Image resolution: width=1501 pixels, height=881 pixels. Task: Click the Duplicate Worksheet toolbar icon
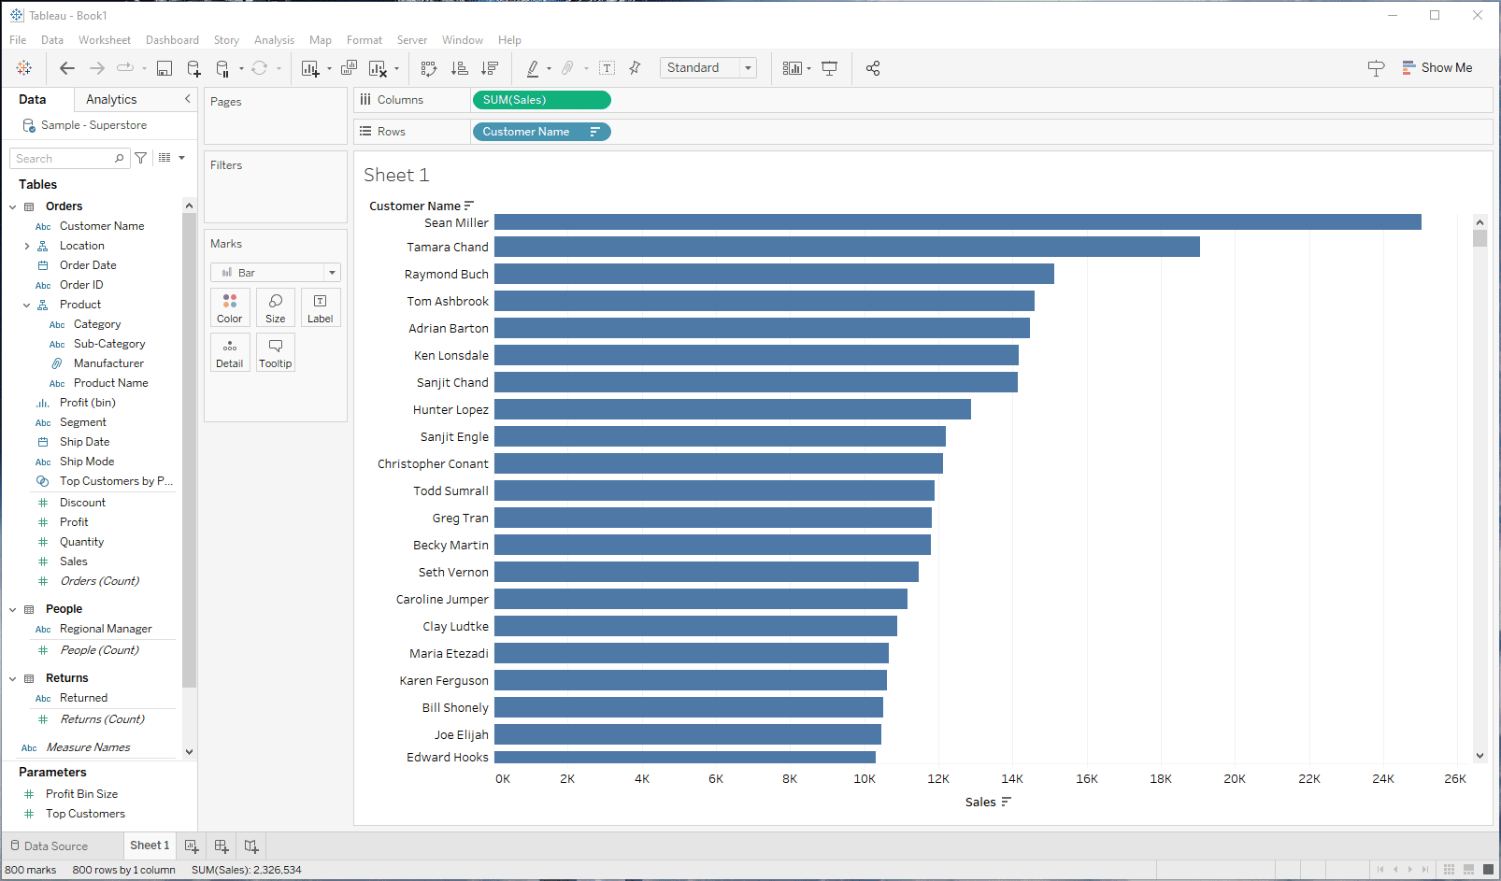[349, 68]
